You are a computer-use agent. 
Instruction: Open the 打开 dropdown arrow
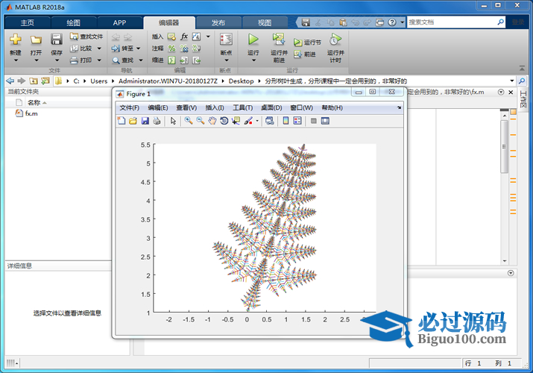point(36,60)
